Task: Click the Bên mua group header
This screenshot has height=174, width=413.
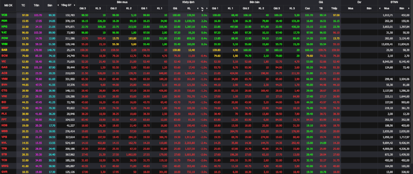Action: click(x=122, y=2)
